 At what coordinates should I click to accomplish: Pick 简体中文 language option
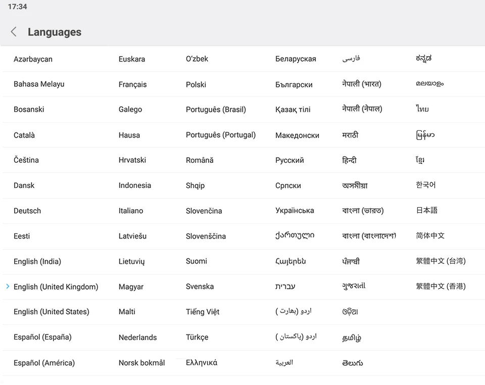(x=430, y=235)
